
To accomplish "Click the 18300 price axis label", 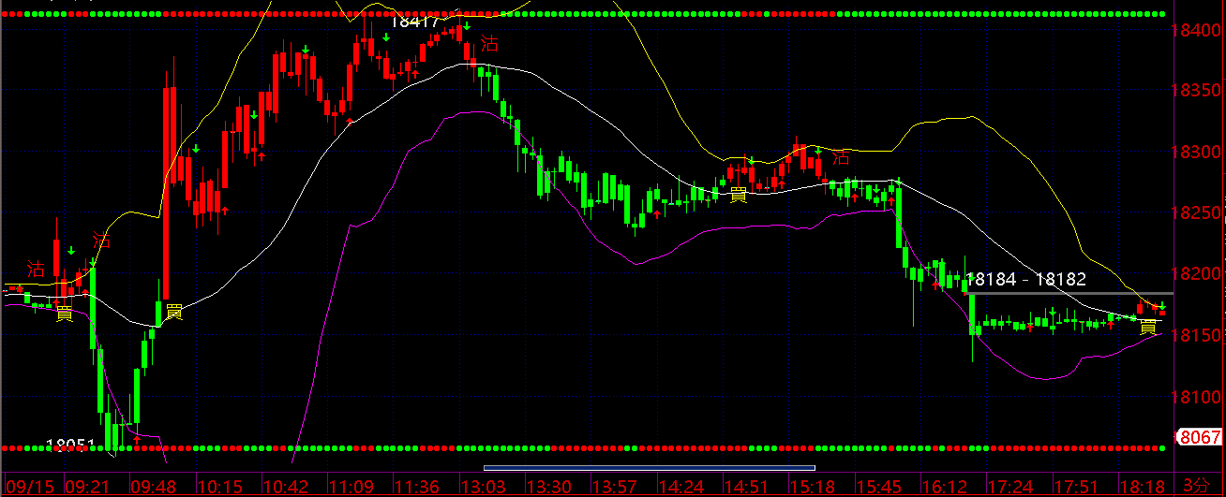I will click(x=1195, y=153).
